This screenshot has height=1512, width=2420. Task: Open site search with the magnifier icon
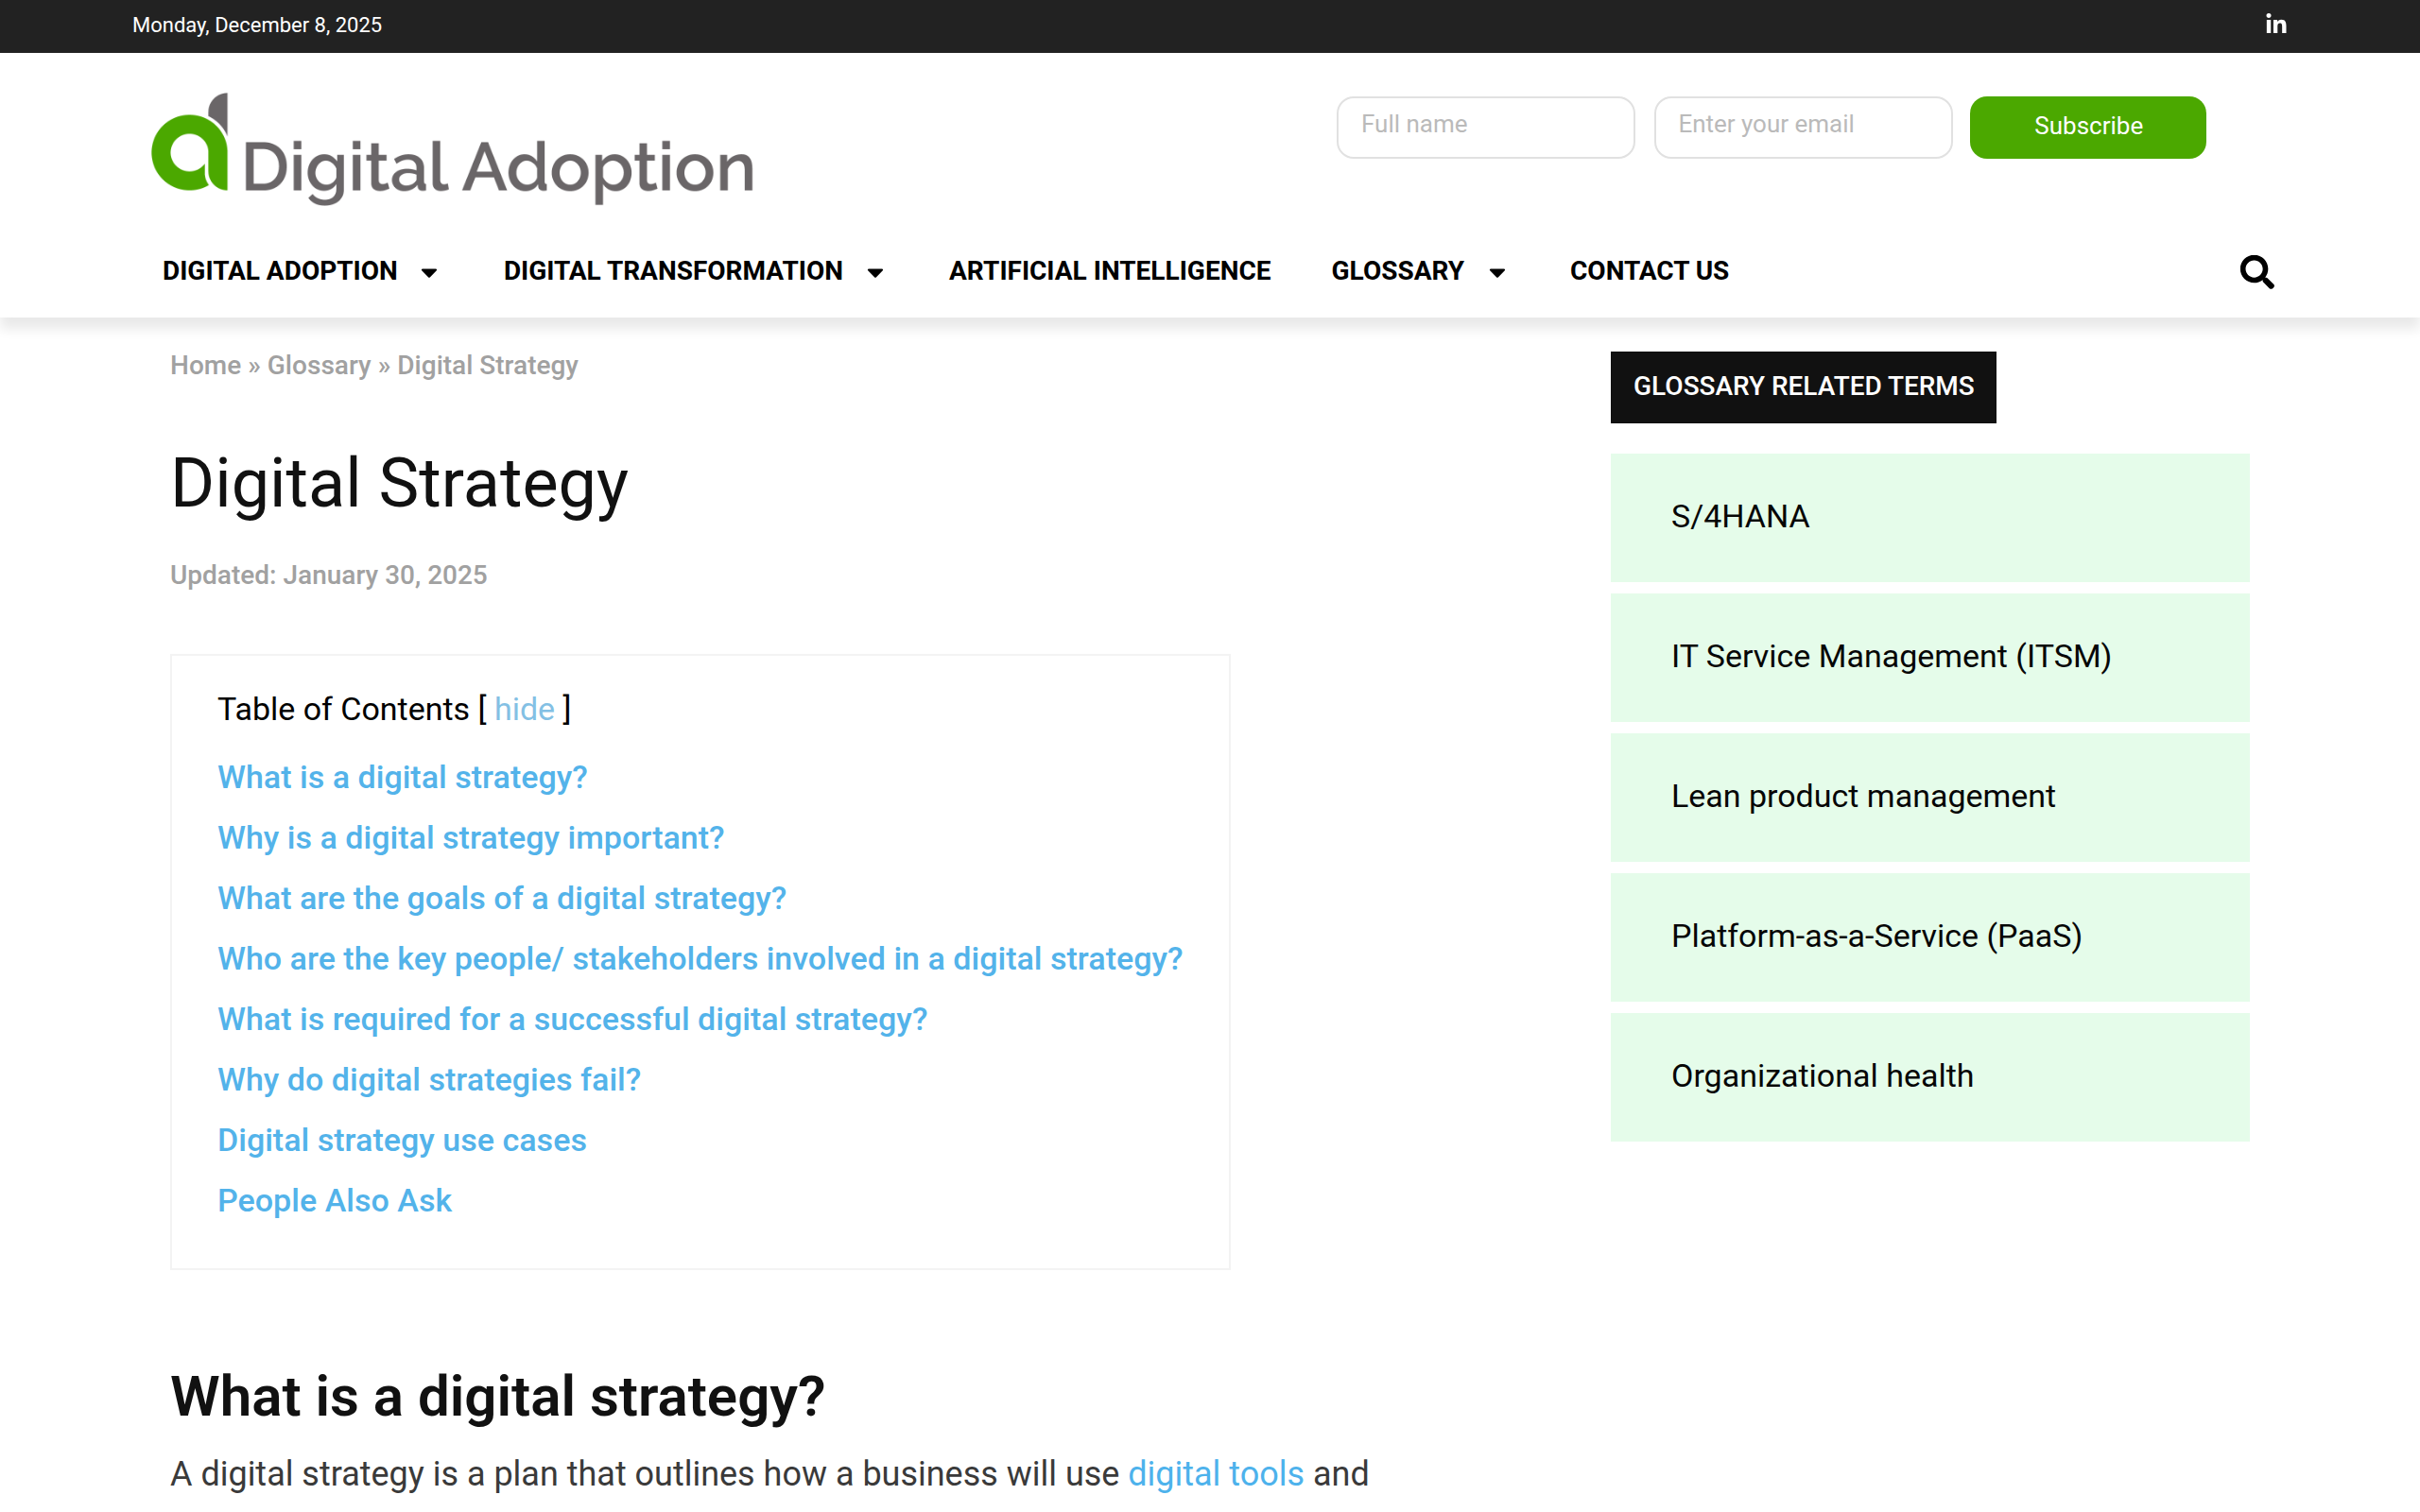click(2257, 271)
